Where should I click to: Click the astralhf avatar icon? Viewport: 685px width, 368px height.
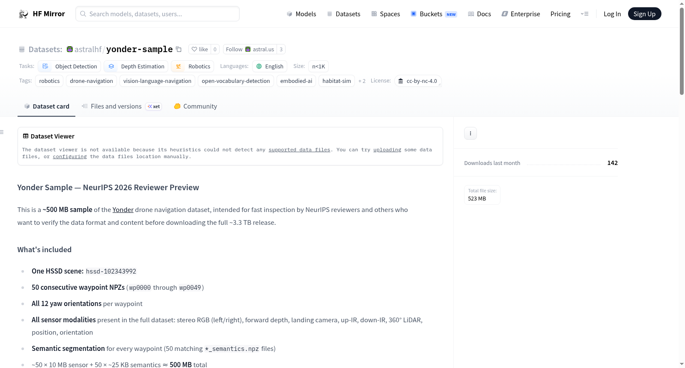(x=70, y=49)
